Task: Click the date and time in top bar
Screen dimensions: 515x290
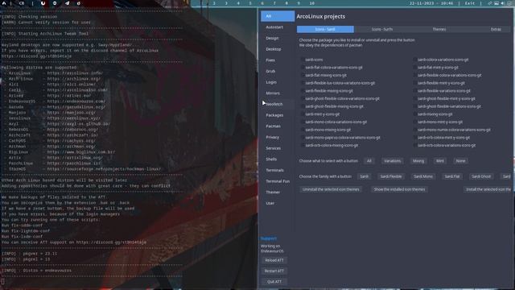Action: (431, 3)
